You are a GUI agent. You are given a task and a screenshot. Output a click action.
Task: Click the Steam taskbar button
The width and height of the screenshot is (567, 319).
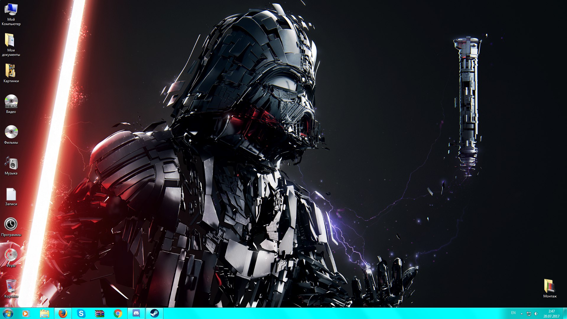(154, 313)
